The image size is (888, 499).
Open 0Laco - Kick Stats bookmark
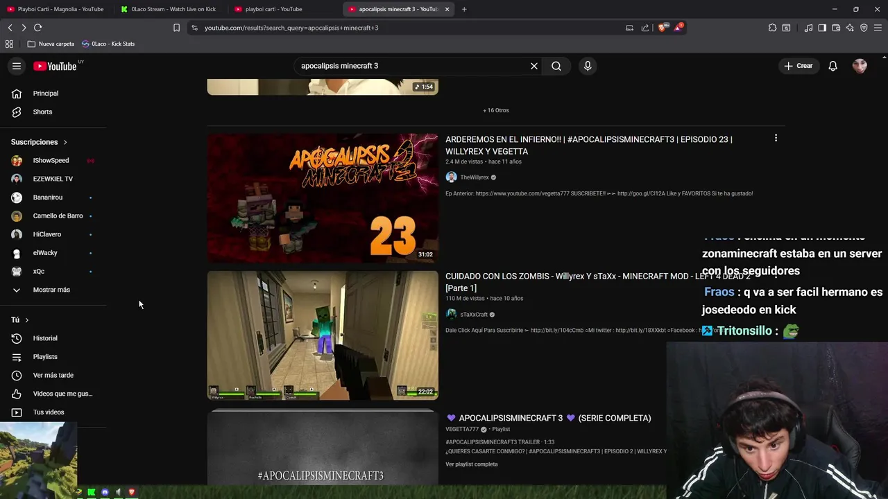tap(108, 44)
